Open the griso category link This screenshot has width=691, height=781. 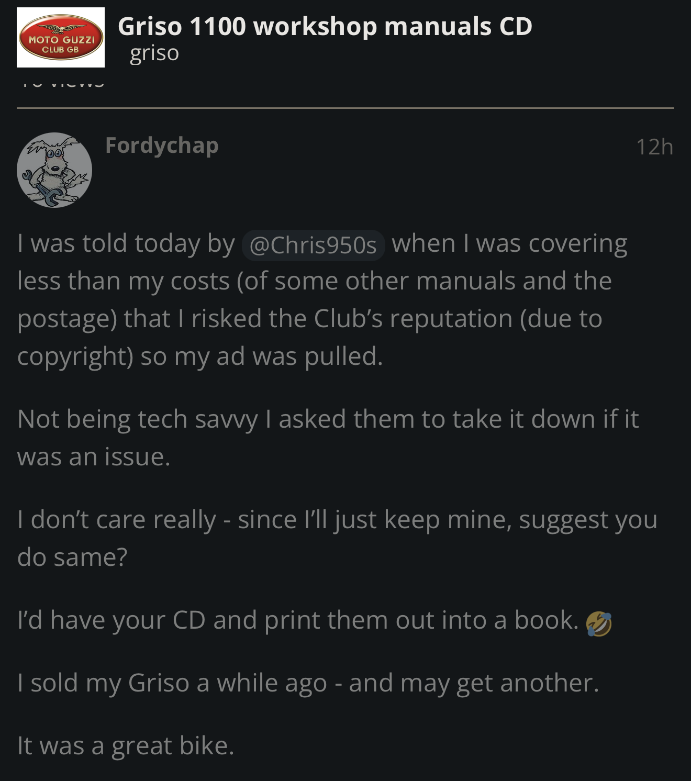coord(154,53)
